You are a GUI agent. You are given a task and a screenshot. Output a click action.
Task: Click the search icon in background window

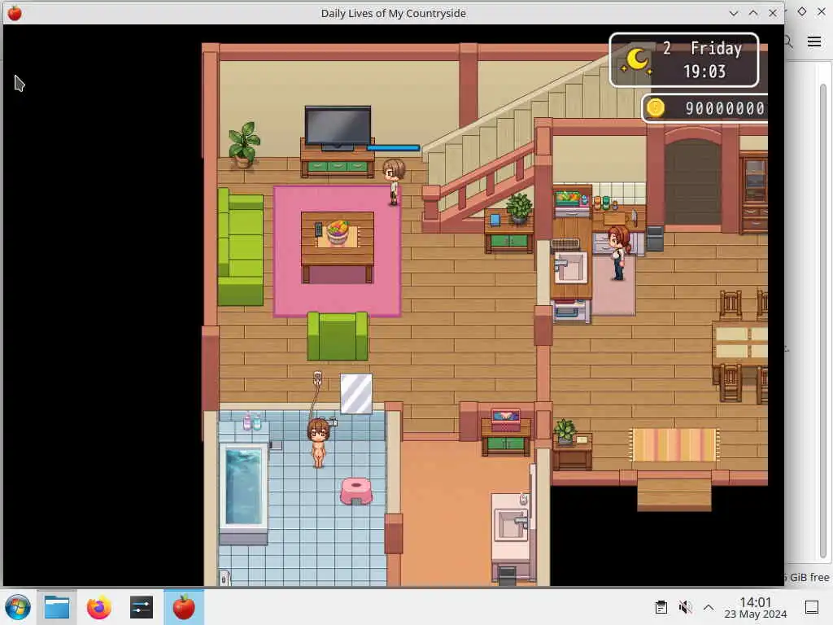point(789,42)
